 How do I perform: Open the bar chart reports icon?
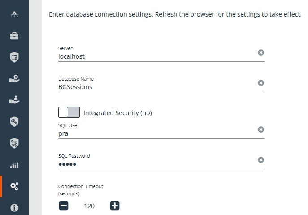pos(14,165)
